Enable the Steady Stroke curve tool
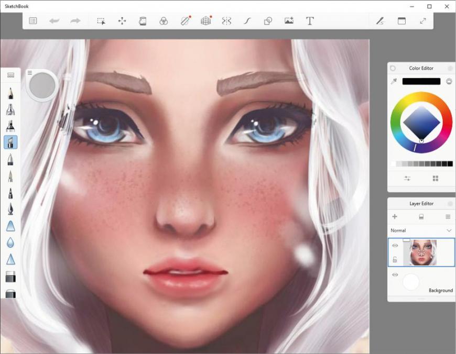456x354 pixels. [x=247, y=21]
